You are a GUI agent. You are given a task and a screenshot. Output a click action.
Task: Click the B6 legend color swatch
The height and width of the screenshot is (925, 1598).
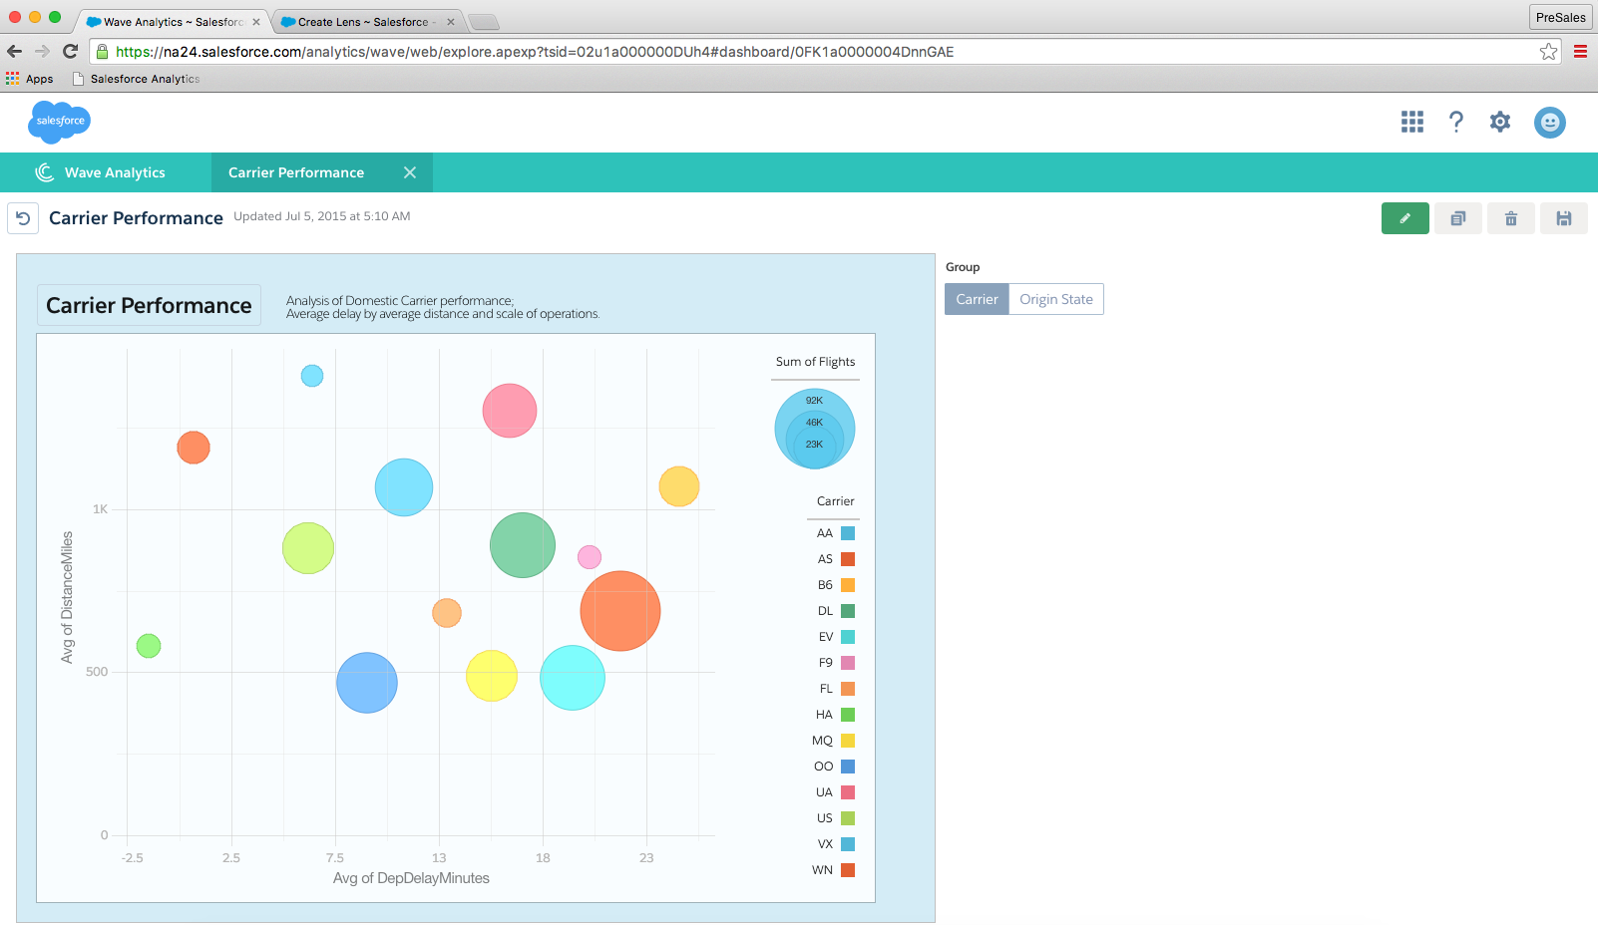click(x=848, y=585)
